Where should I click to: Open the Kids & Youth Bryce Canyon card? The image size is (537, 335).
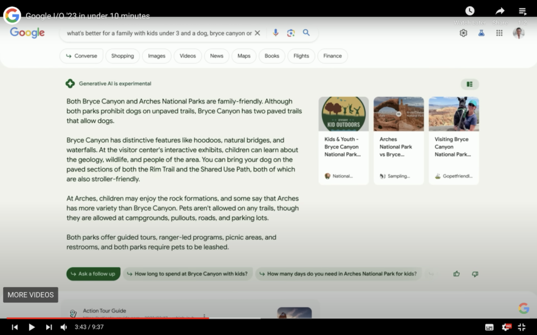click(343, 141)
